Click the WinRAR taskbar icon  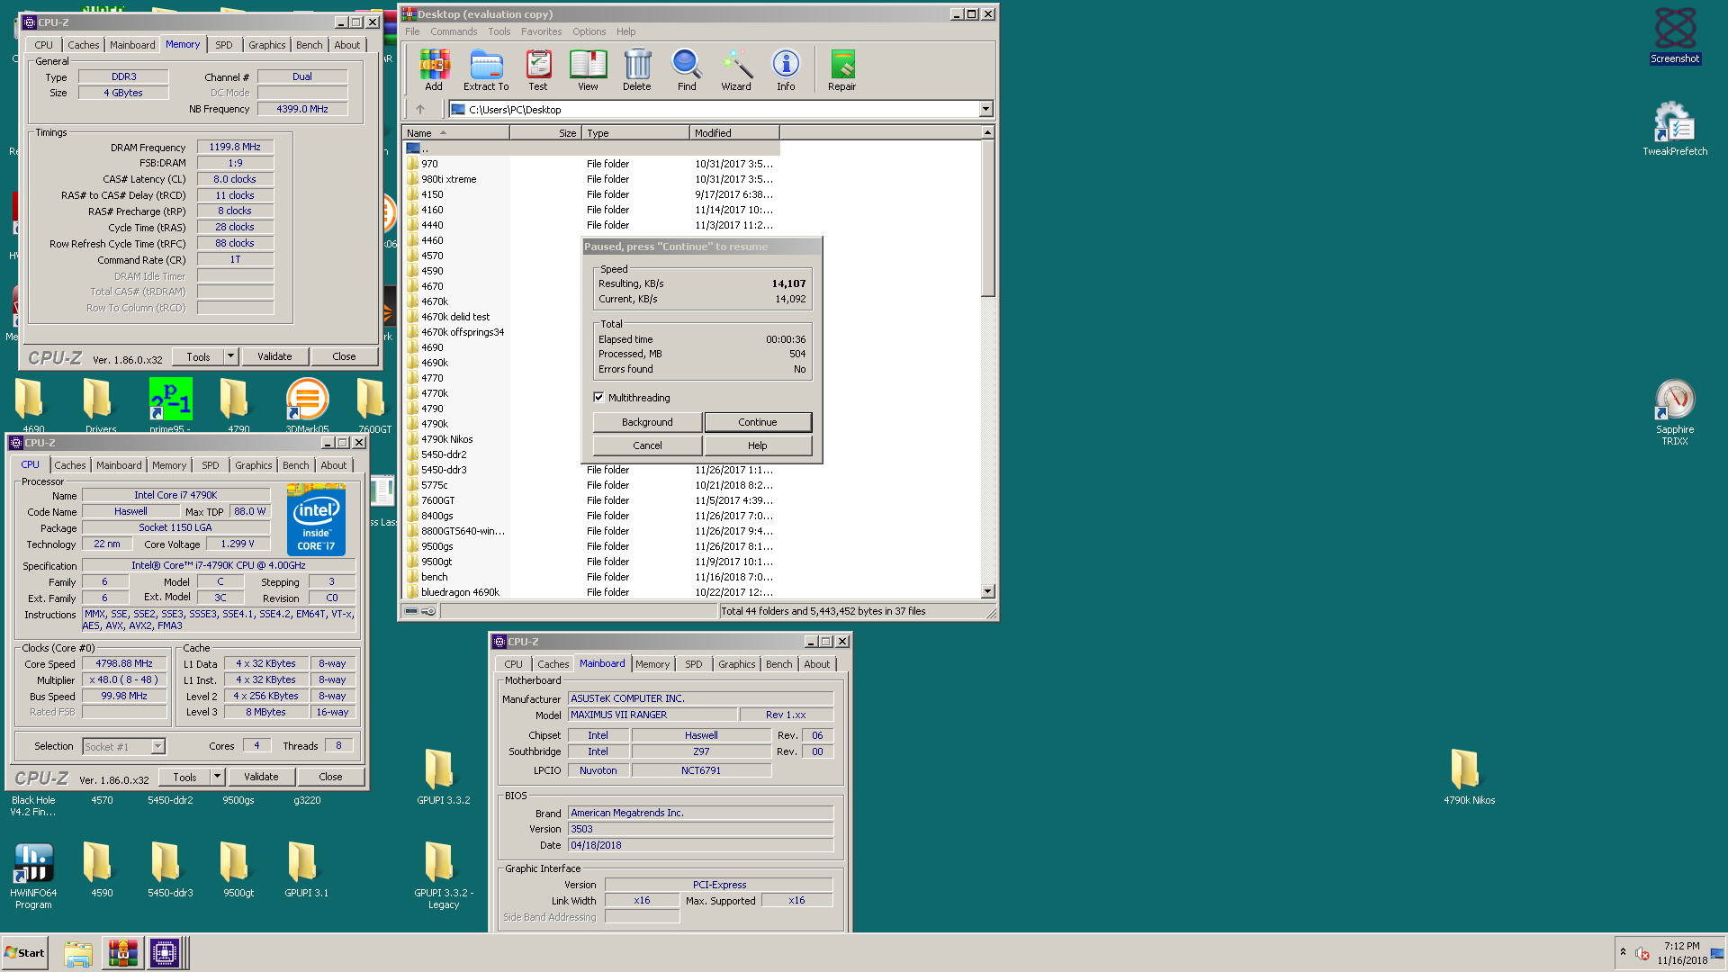pyautogui.click(x=121, y=953)
